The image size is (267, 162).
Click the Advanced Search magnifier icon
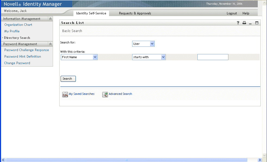pos(105,94)
